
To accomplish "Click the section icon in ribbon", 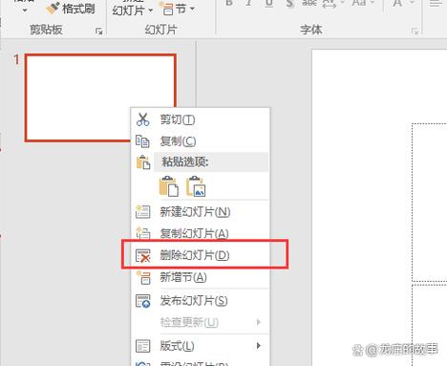I will click(166, 10).
